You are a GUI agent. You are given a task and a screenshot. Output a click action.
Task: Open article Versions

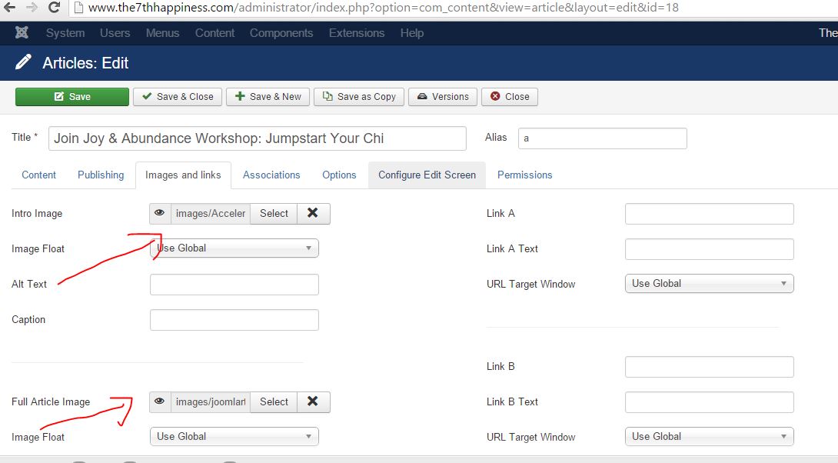(443, 97)
